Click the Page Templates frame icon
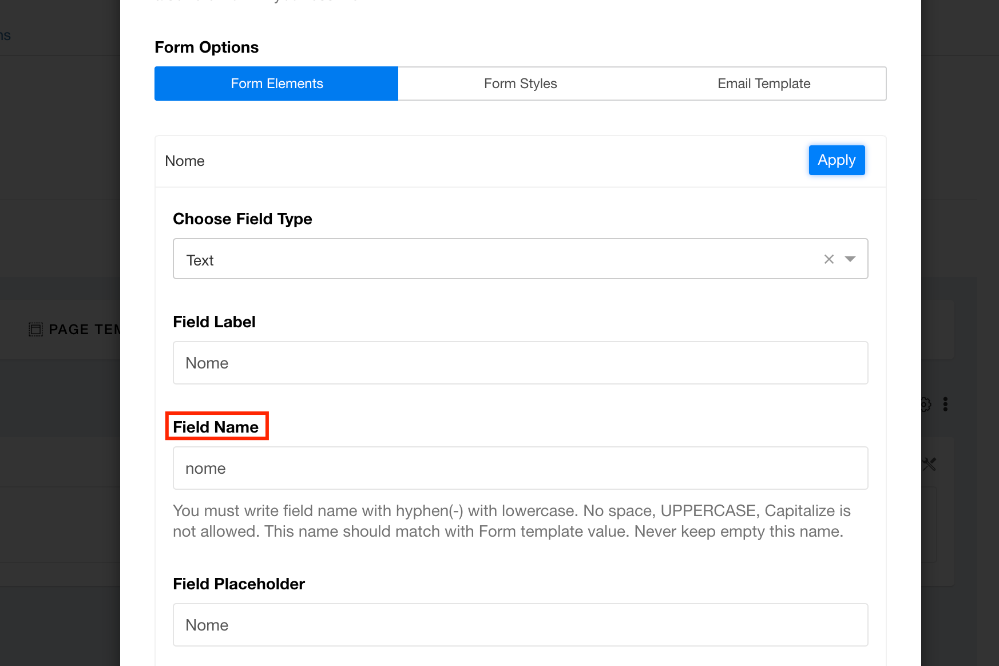Viewport: 999px width, 666px height. 35,329
